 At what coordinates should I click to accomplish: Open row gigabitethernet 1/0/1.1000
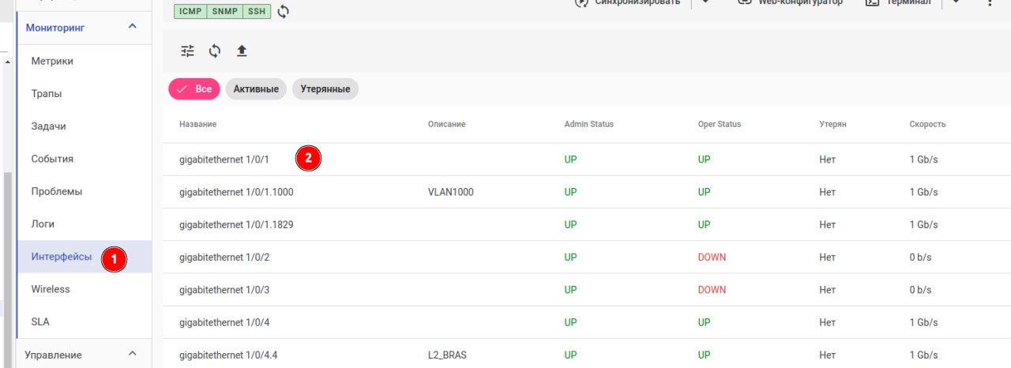coord(587,192)
